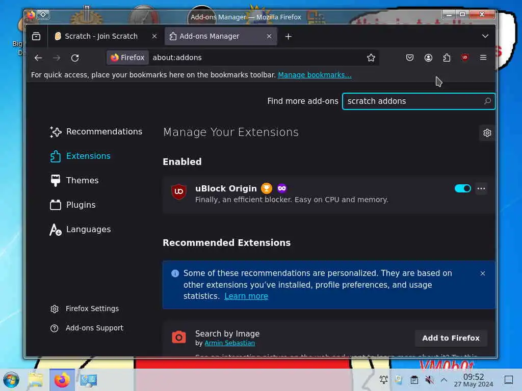Focus the Find more add-ons search field
The height and width of the screenshot is (391, 522).
pos(419,101)
